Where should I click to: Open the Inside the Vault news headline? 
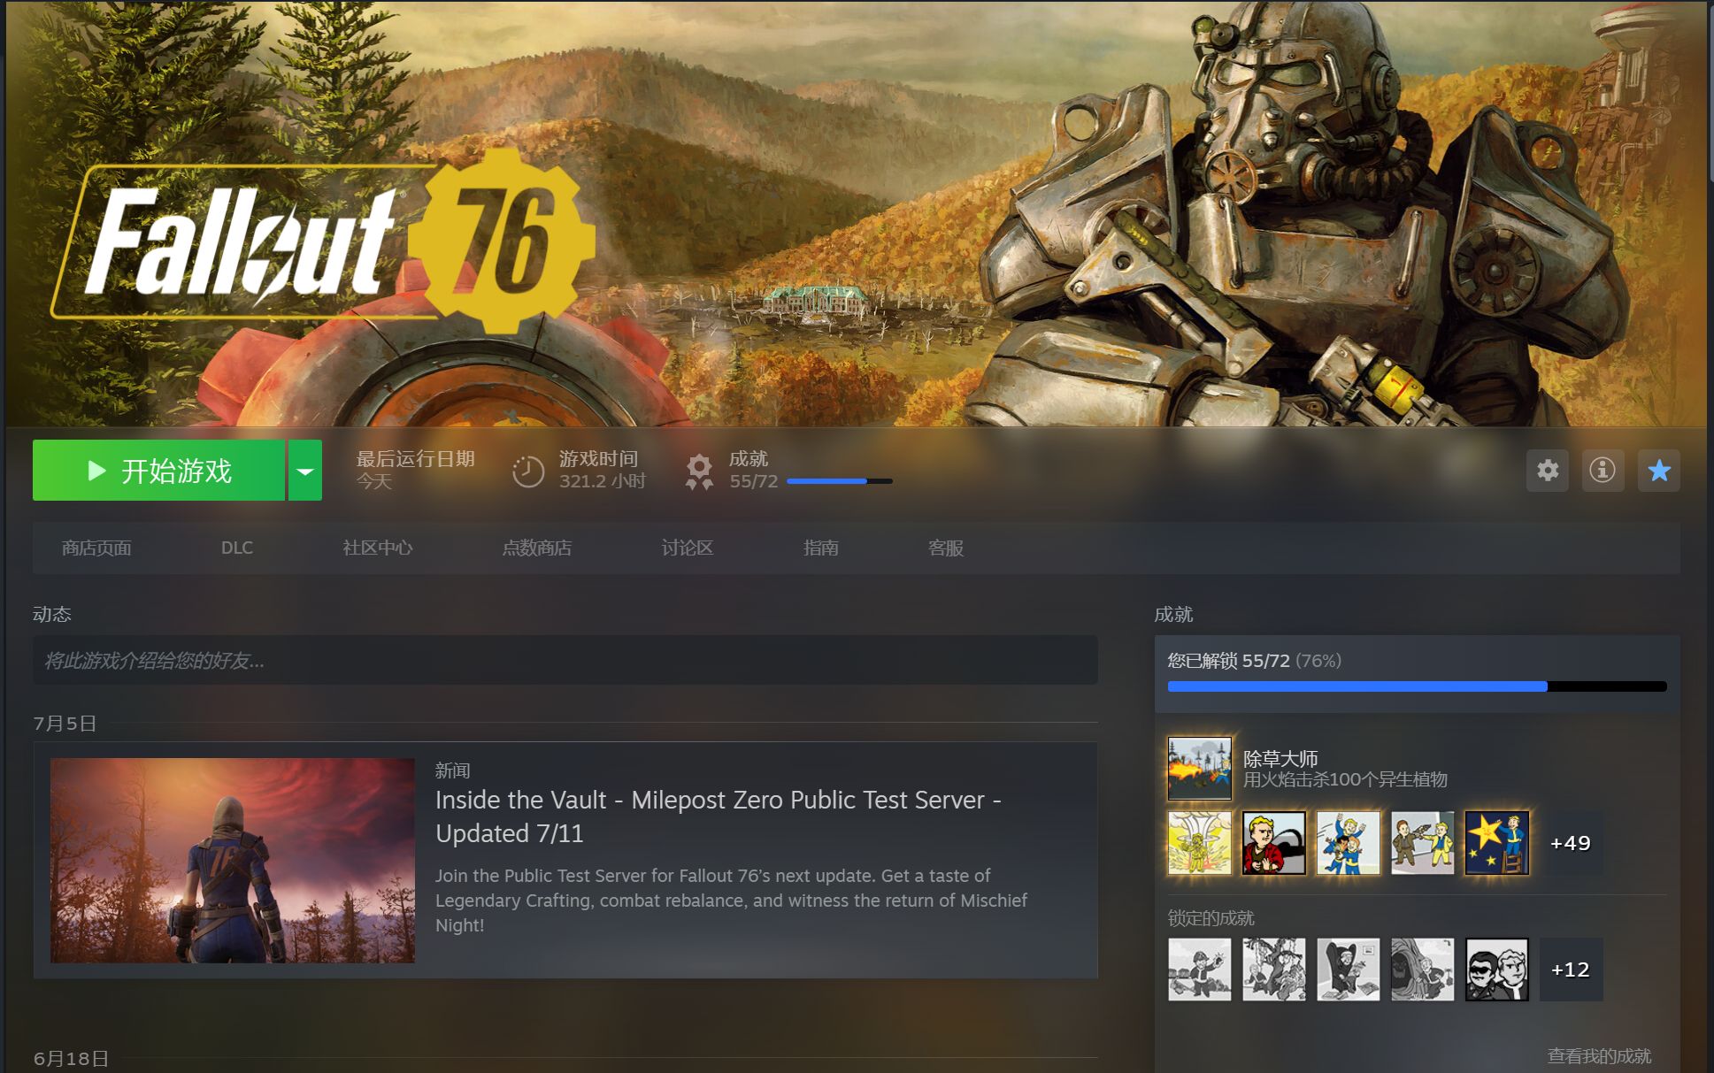point(719,816)
